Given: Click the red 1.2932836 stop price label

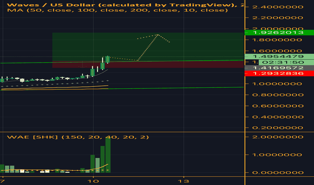Looking at the screenshot, I should (x=279, y=73).
